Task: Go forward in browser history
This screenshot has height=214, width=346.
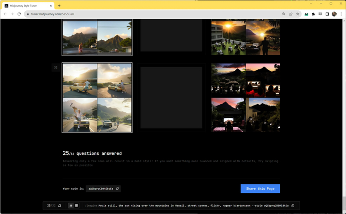Action: [x=12, y=14]
